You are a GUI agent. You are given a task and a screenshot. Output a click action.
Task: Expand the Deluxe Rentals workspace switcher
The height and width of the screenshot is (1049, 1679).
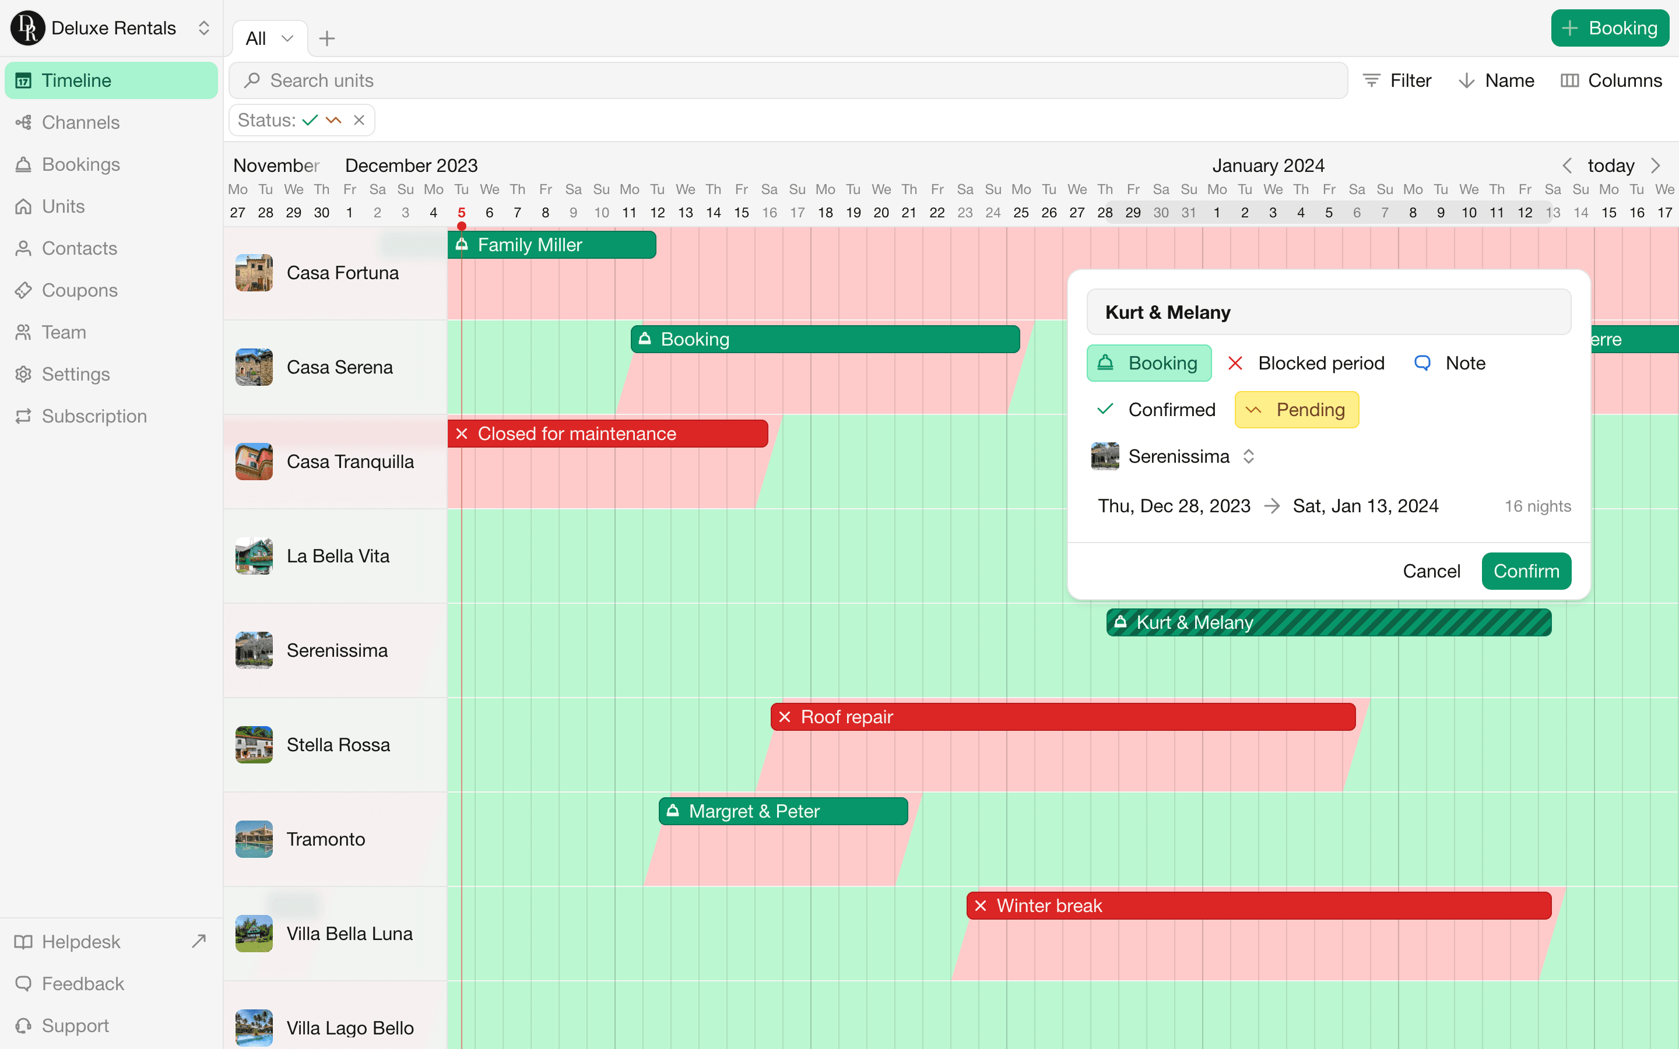pos(203,28)
